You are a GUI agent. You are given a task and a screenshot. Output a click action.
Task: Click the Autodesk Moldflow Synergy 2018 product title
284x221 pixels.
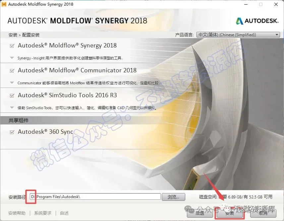pyautogui.click(x=67, y=45)
